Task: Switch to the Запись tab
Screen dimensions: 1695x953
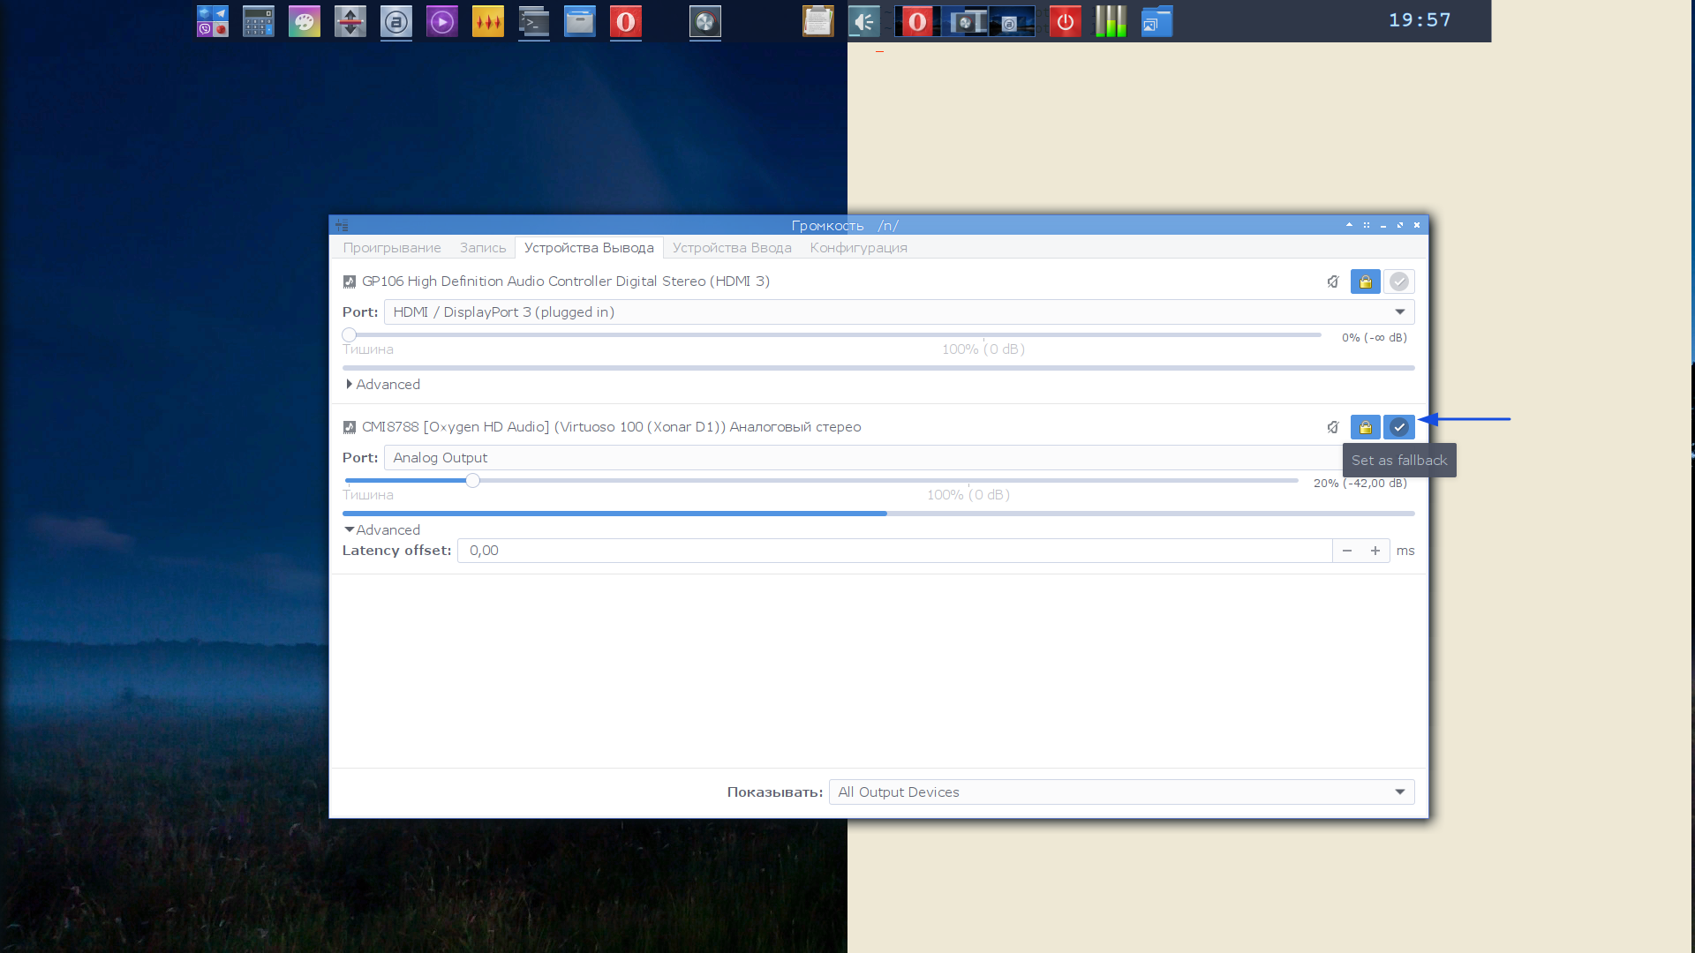Action: [x=483, y=248]
